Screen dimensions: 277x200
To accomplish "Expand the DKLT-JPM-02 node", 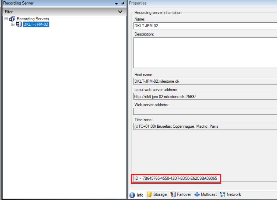I will tap(13, 24).
